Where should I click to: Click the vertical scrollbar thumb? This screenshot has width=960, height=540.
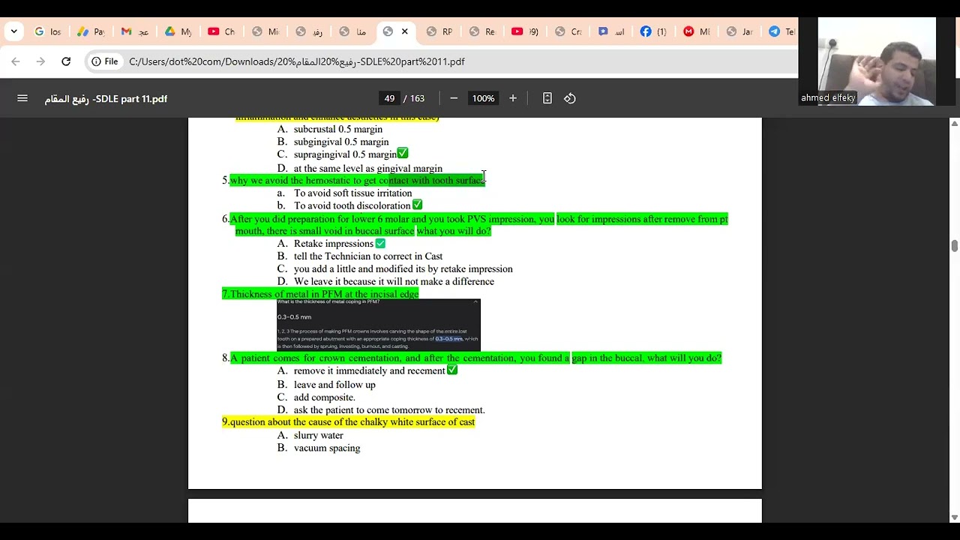(954, 246)
